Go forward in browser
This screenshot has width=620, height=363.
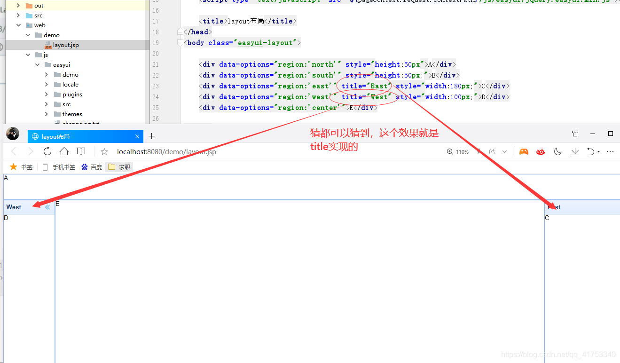[x=31, y=151]
